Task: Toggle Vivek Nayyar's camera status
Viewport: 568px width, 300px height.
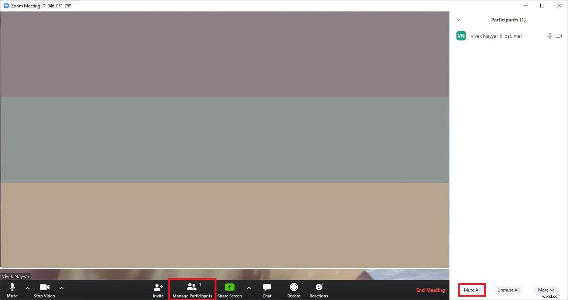Action: (559, 36)
